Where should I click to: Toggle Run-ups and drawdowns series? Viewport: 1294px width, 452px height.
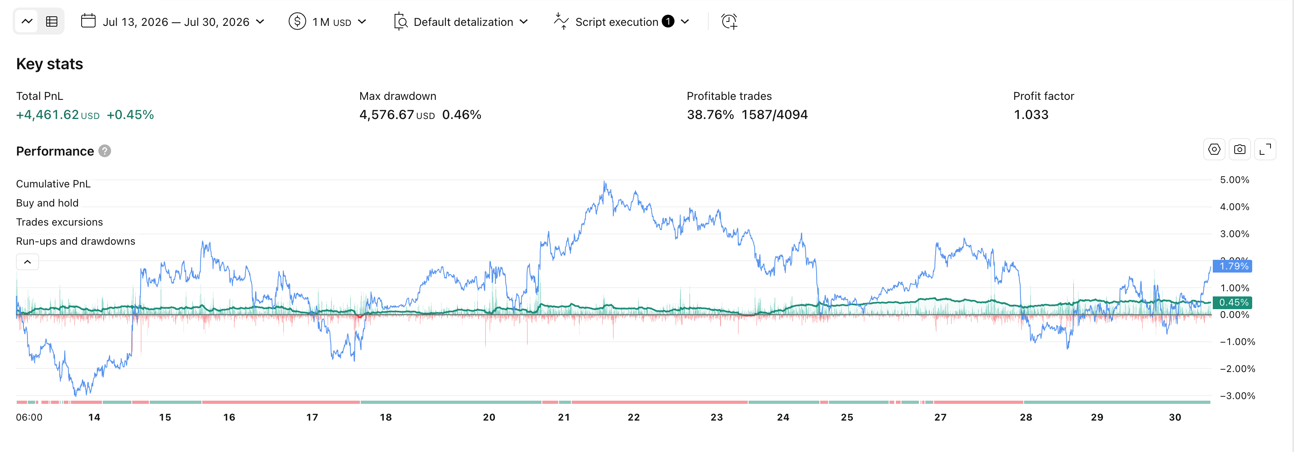[75, 241]
